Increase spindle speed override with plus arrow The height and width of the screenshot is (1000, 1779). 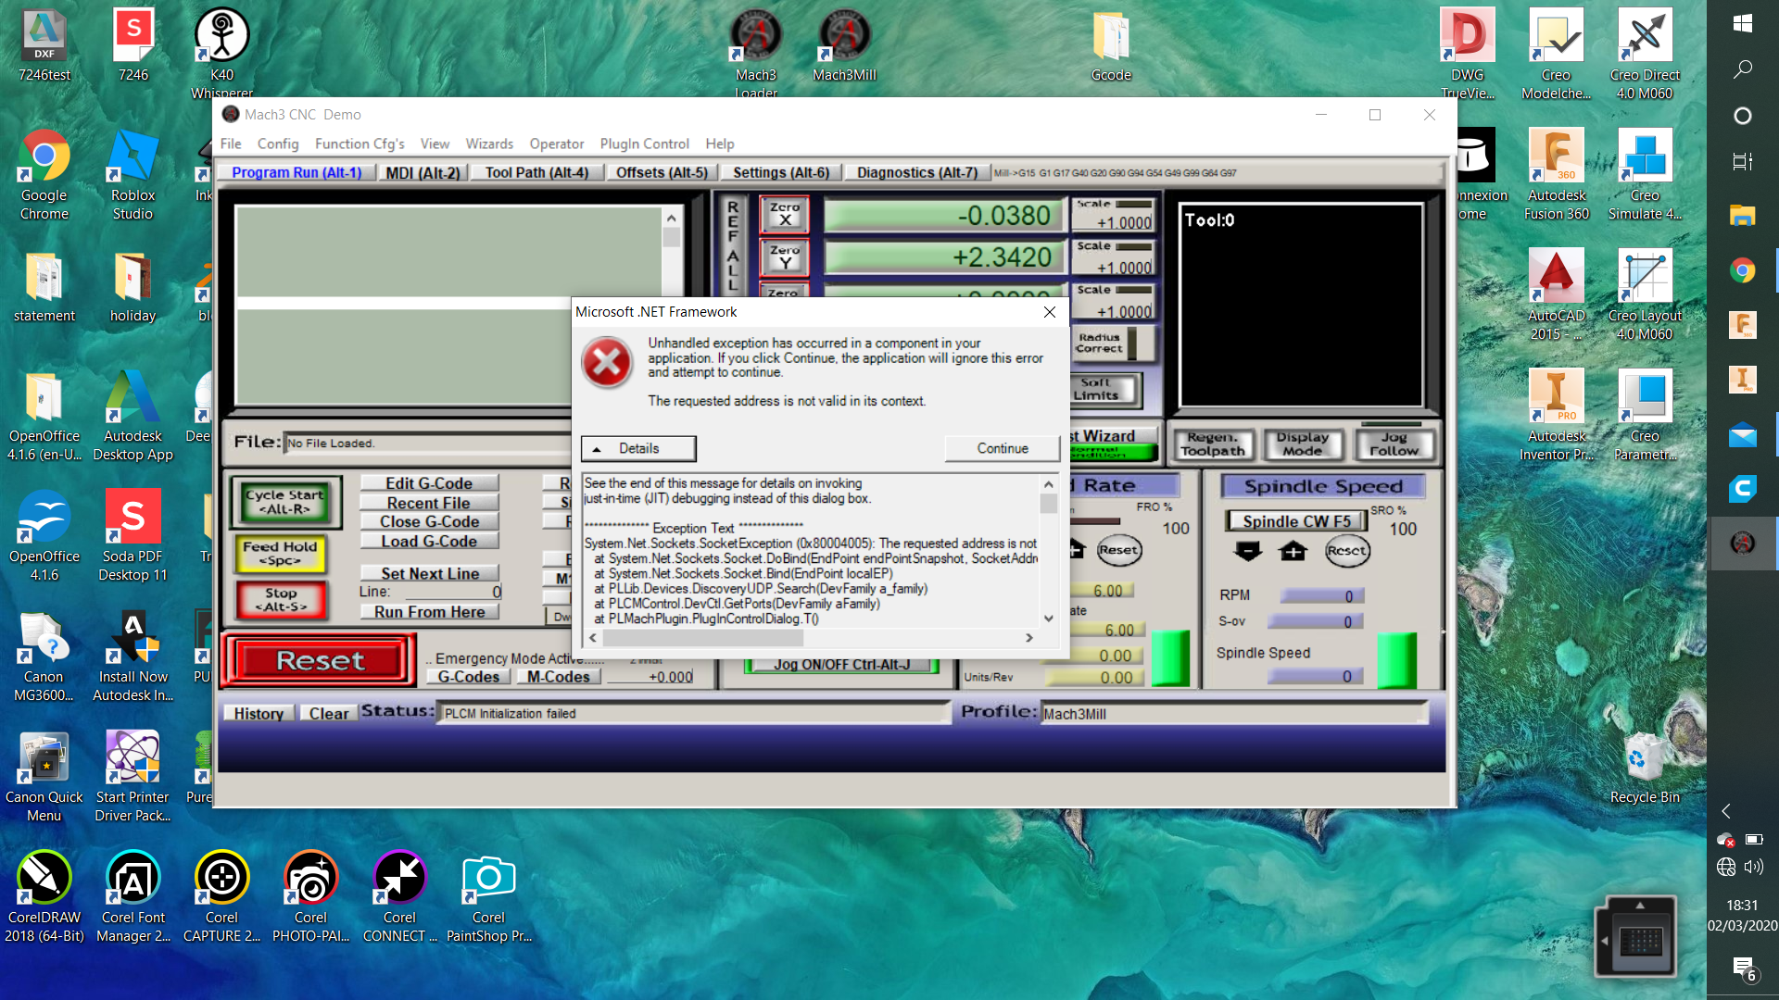[x=1293, y=552]
